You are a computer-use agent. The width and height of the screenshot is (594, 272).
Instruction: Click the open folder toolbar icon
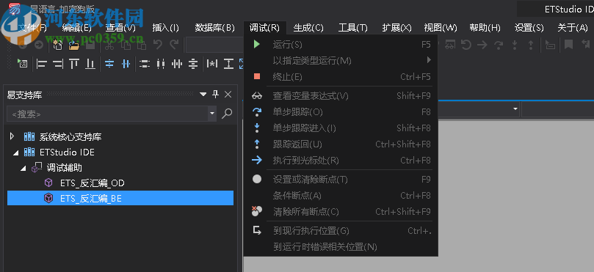coord(73,45)
